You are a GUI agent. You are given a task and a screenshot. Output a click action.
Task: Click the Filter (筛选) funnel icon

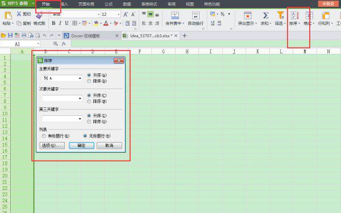point(280,15)
